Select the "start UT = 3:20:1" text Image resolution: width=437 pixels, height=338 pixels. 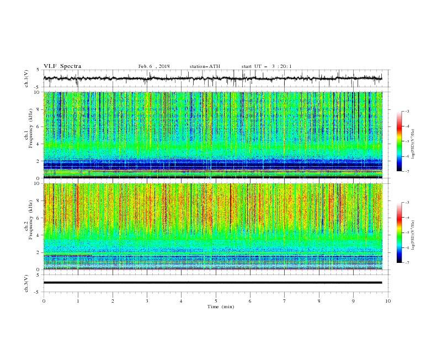click(267, 66)
